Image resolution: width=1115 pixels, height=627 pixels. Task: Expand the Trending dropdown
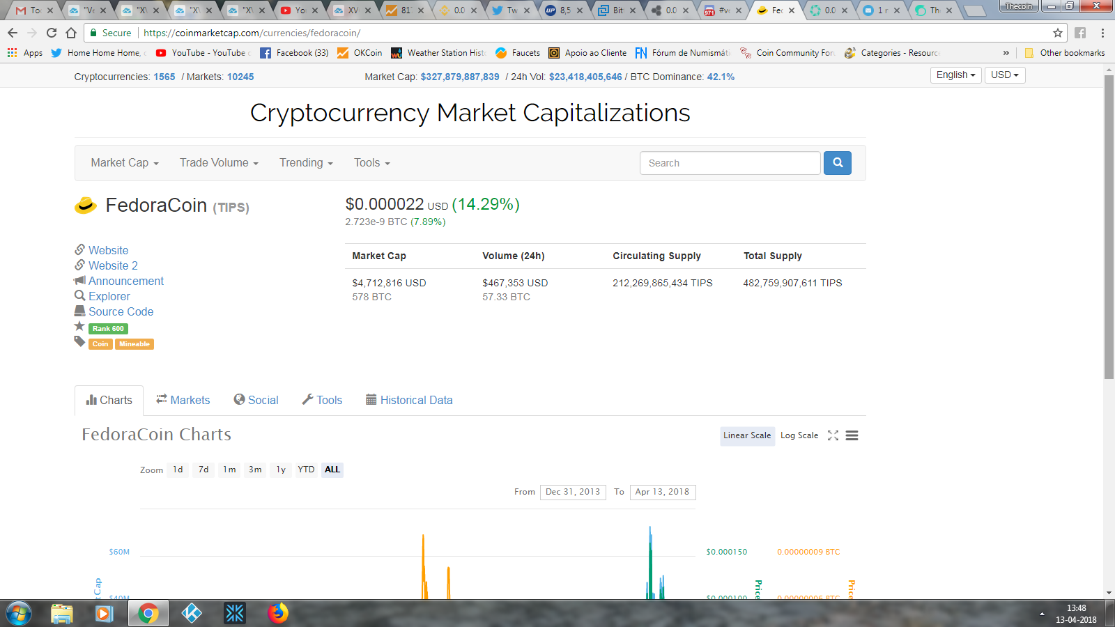306,162
